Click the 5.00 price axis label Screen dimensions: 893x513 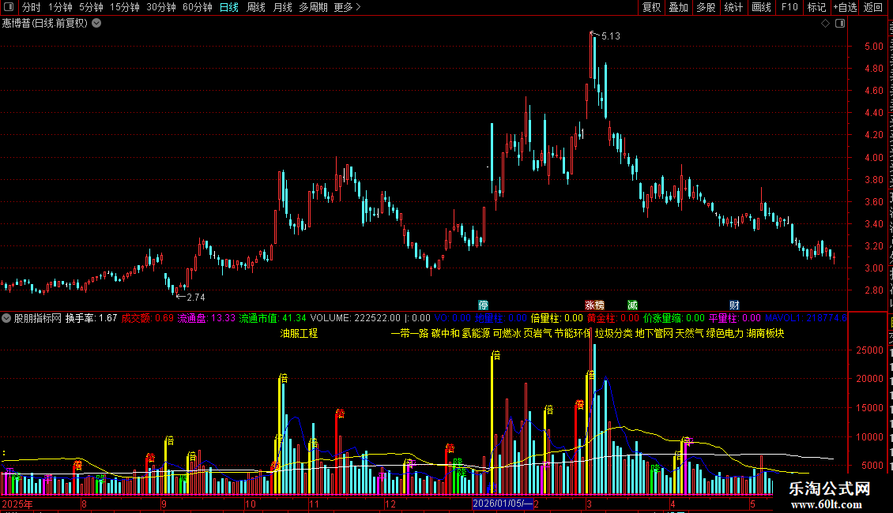[x=873, y=46]
